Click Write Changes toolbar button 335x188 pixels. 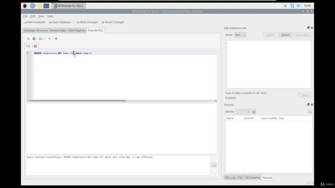(87, 22)
